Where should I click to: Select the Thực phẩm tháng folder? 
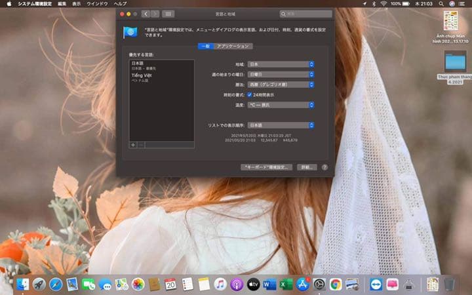click(455, 67)
